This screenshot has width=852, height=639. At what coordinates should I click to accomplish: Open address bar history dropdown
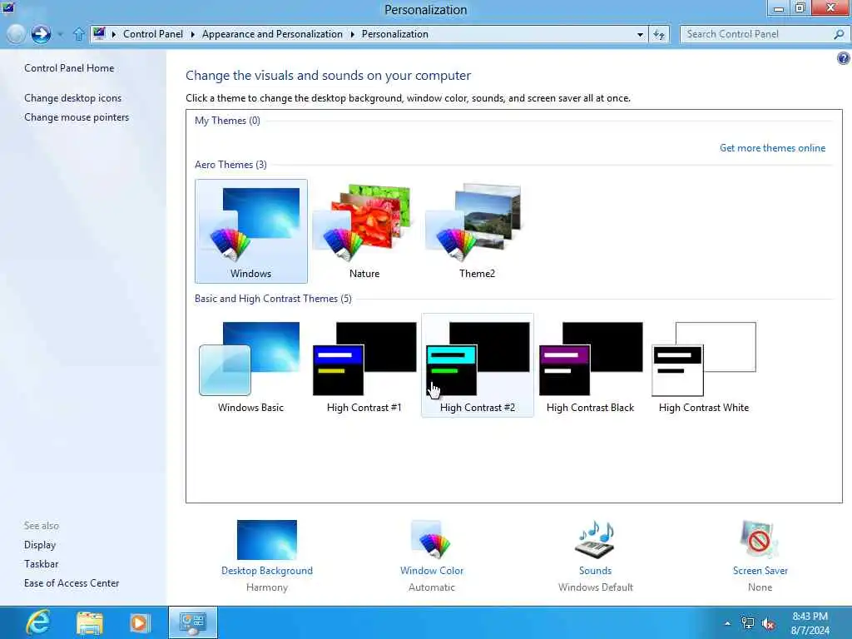(x=640, y=34)
